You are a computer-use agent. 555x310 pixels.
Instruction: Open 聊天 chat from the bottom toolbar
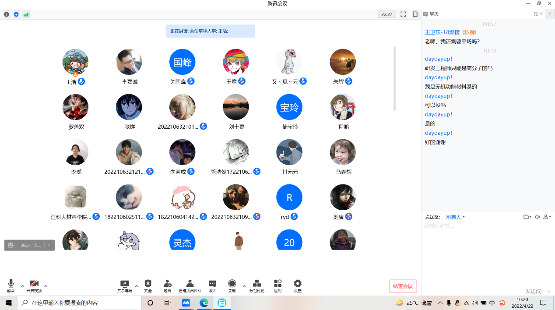(212, 285)
